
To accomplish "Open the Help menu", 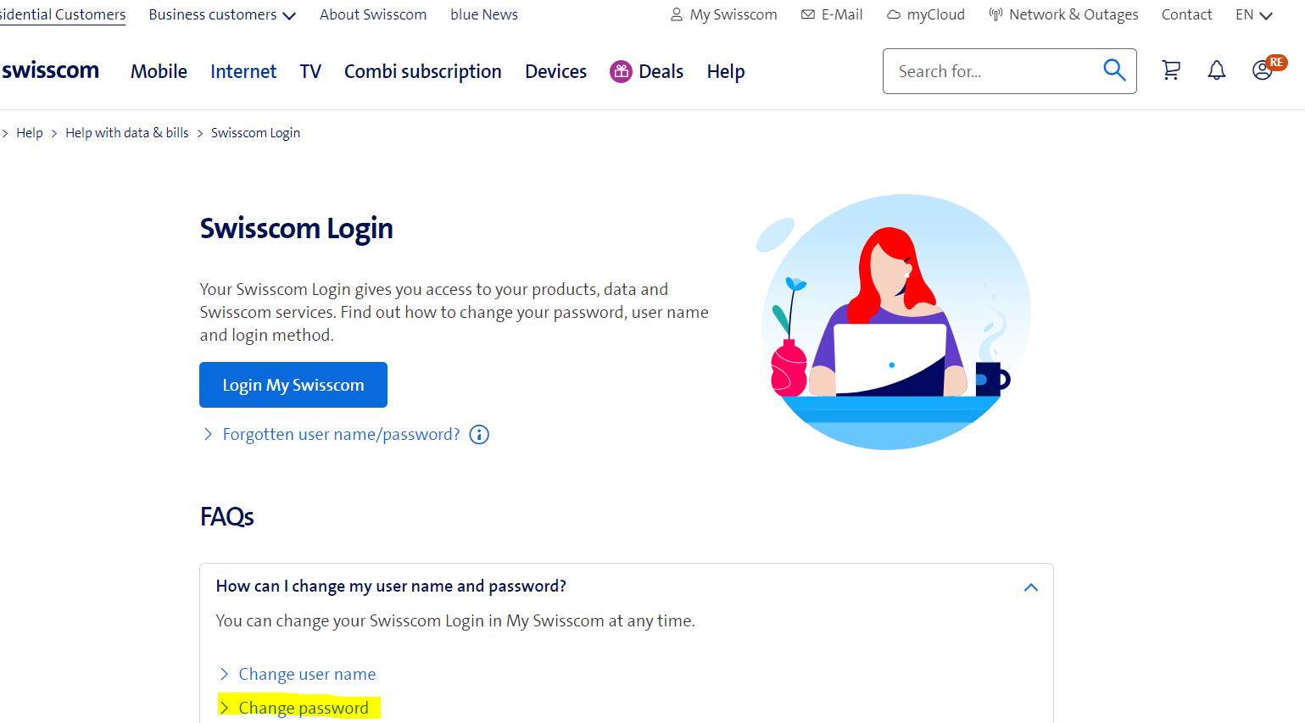I will pyautogui.click(x=726, y=72).
